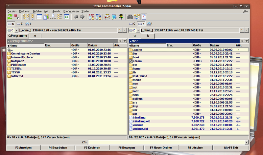
Task: Click the synchronize directories toolbar icon
Action: pos(137,17)
